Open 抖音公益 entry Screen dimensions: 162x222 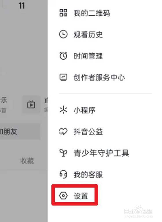point(105,131)
